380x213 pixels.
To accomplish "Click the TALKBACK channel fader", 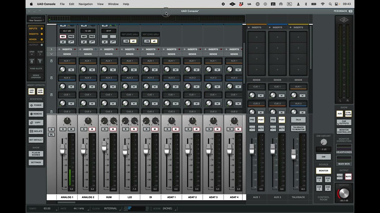I will pos(294,154).
